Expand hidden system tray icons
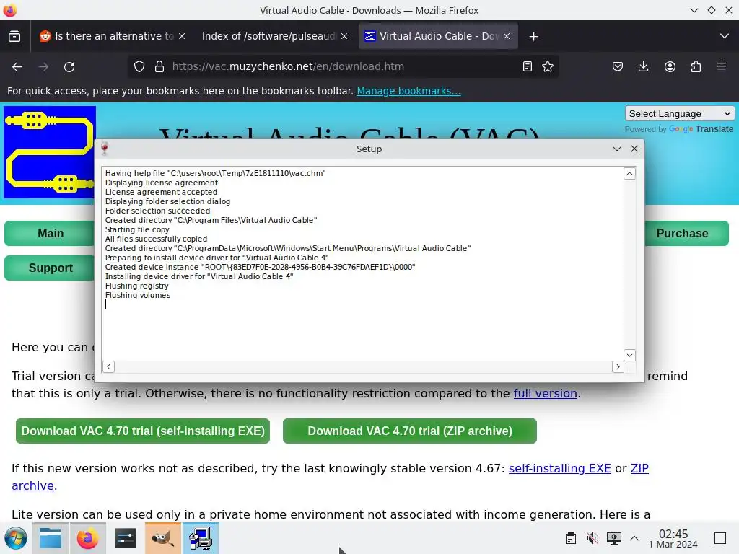739x554 pixels. click(634, 538)
